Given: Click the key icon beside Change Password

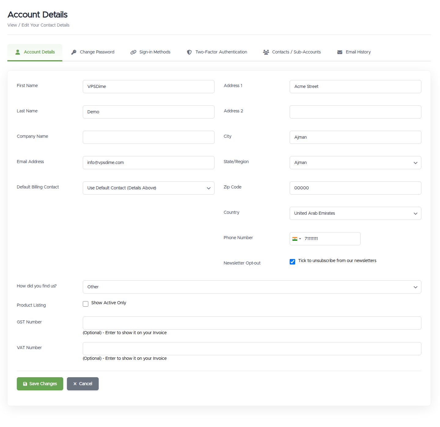Looking at the screenshot, I should pyautogui.click(x=74, y=52).
